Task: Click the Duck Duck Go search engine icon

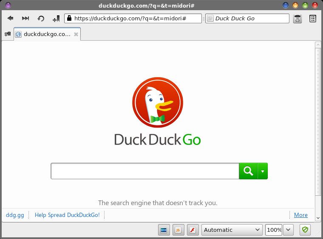Action: pos(210,19)
